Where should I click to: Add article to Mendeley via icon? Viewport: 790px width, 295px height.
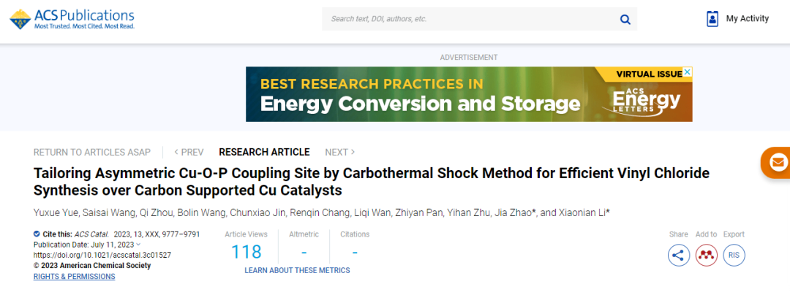(x=706, y=255)
